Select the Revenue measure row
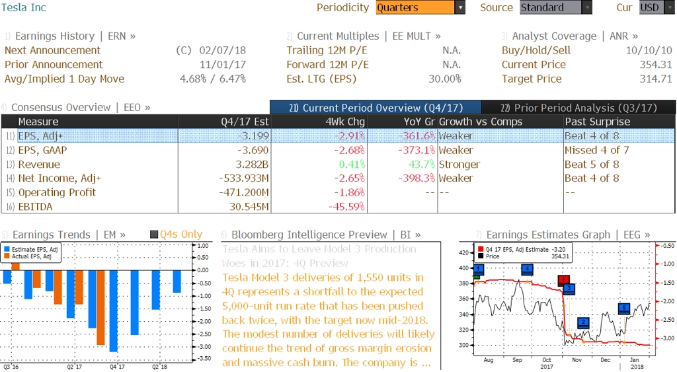 338,164
